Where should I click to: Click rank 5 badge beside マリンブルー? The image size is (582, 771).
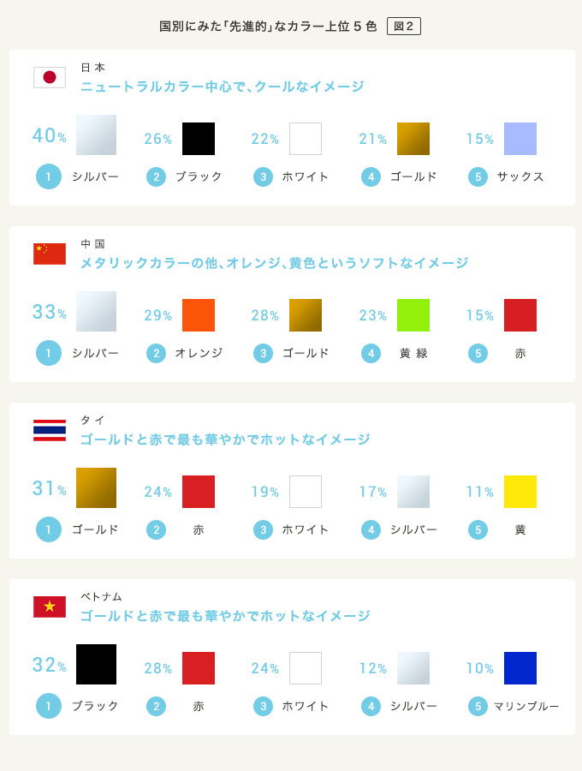478,707
